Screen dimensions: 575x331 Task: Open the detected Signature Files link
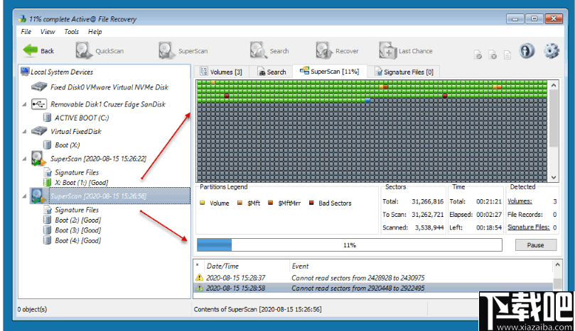(528, 227)
